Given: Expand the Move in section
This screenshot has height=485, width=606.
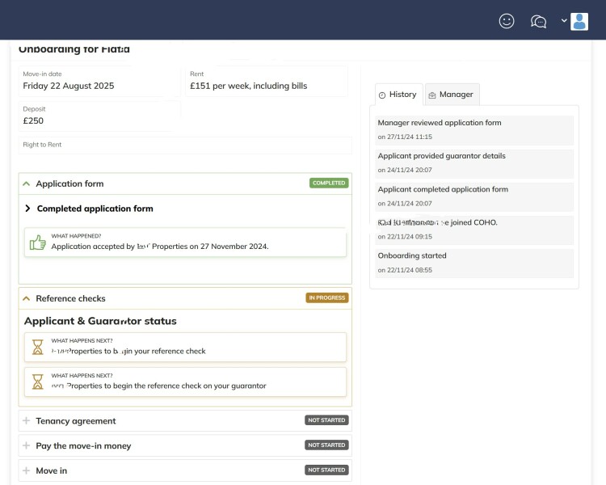Looking at the screenshot, I should click(x=27, y=470).
